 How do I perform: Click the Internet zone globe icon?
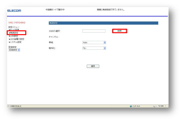(x=131, y=106)
